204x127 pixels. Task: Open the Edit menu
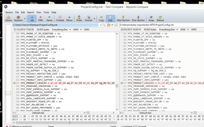pyautogui.click(x=23, y=12)
